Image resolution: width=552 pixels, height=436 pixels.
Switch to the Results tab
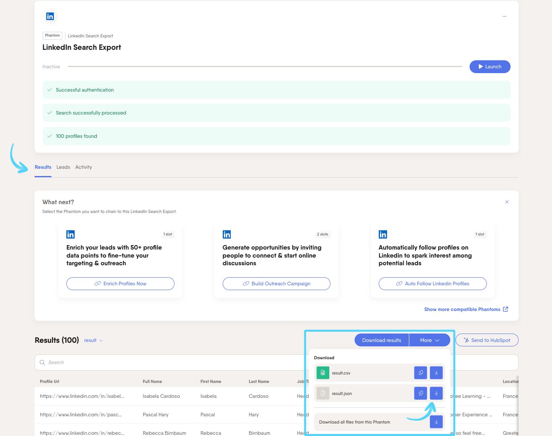coord(43,167)
